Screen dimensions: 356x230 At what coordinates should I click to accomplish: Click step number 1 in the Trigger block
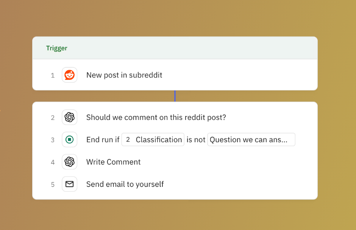pyautogui.click(x=53, y=75)
